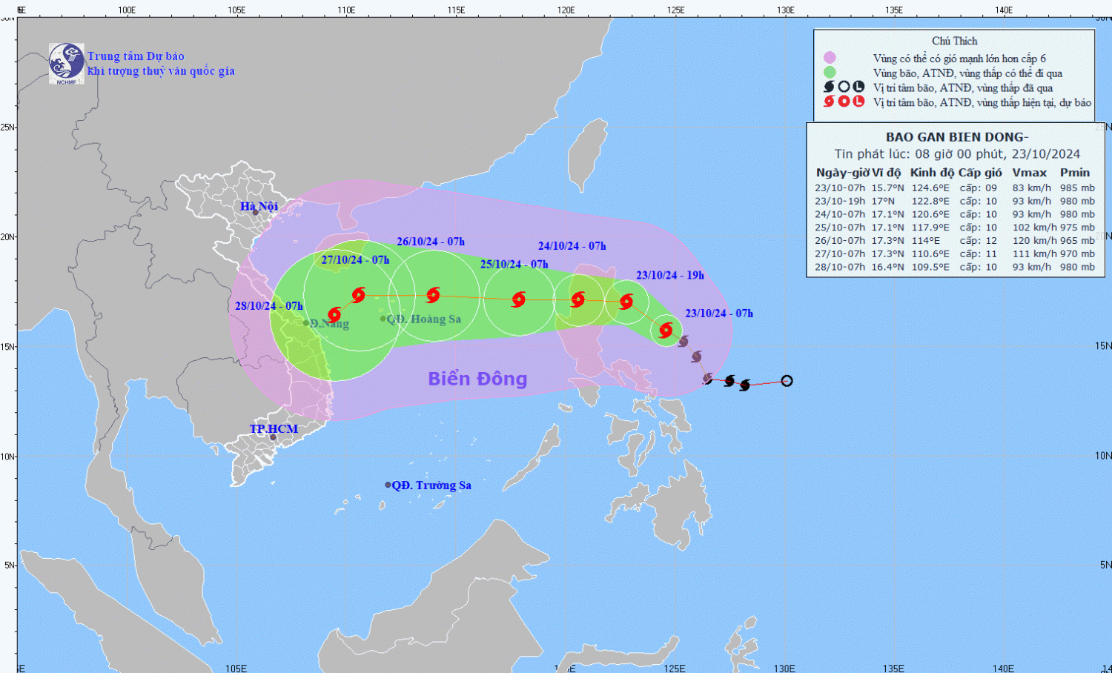Select the 28/10-07h row in forecast table
This screenshot has width=1112, height=673.
[954, 267]
